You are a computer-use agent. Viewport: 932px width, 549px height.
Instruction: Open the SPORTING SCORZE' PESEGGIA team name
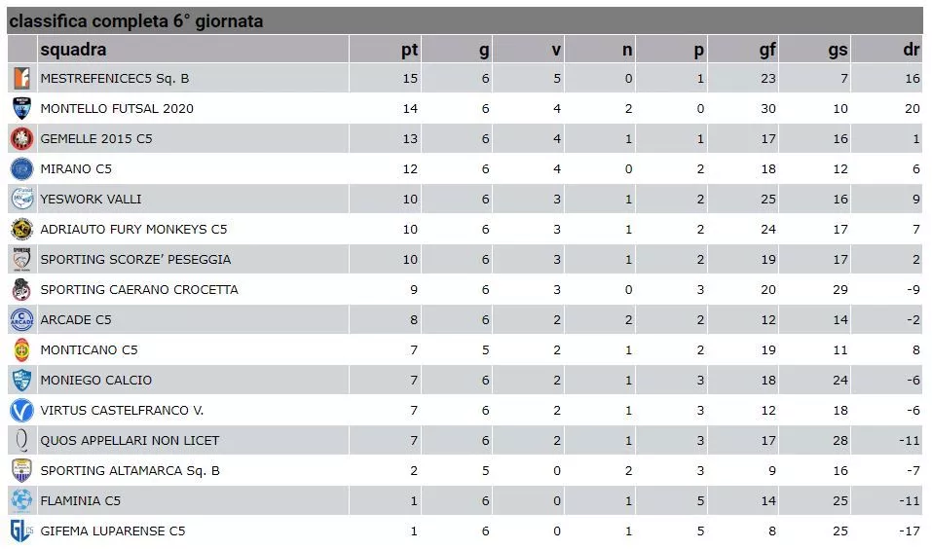coord(135,259)
